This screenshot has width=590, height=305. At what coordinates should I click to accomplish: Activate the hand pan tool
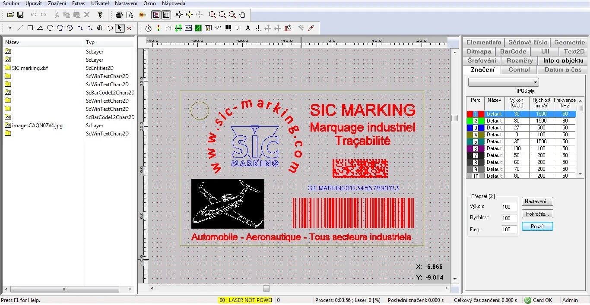point(242,15)
